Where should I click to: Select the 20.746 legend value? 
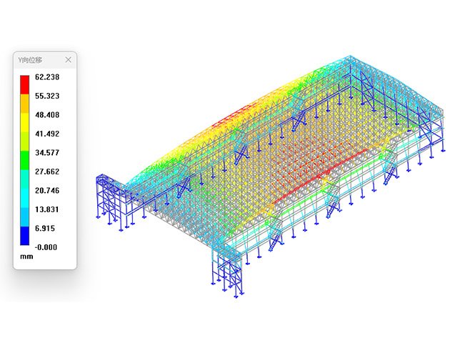[x=46, y=191]
